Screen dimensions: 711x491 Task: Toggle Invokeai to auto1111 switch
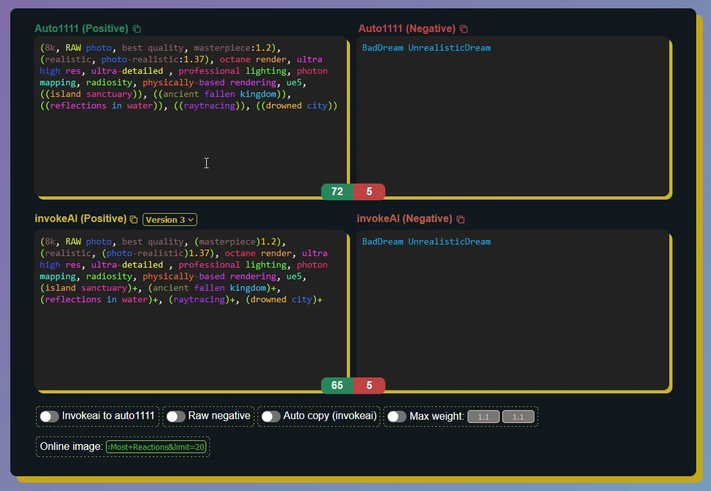point(49,417)
